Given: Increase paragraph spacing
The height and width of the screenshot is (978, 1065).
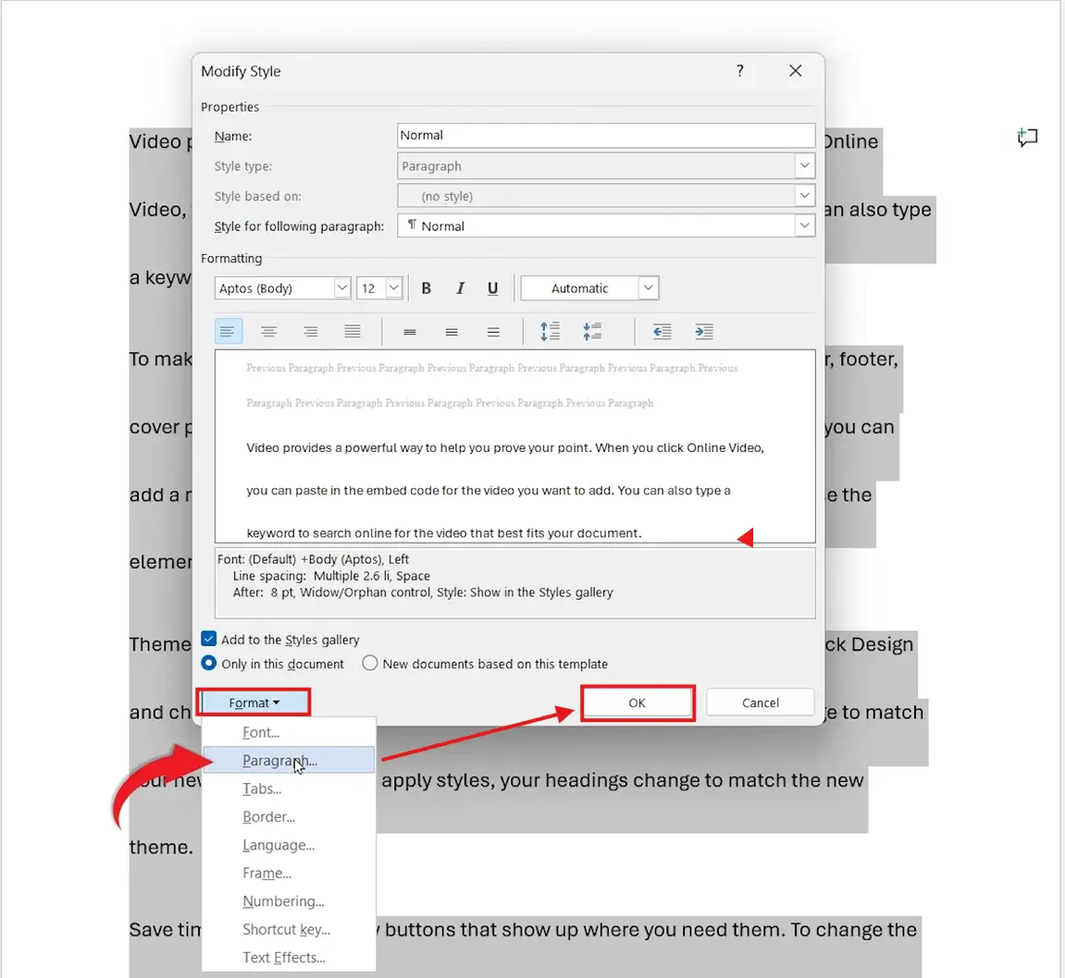Looking at the screenshot, I should [550, 331].
